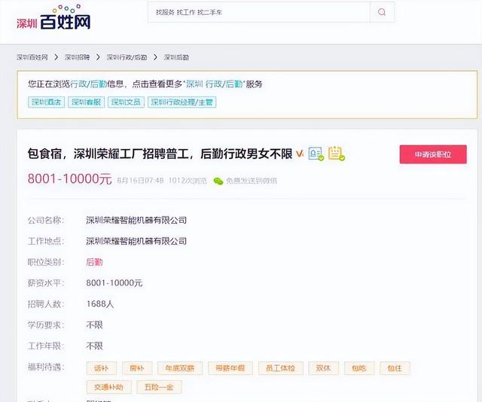
Task: Click the 8月16日07:48 post time
Action: [x=140, y=181]
